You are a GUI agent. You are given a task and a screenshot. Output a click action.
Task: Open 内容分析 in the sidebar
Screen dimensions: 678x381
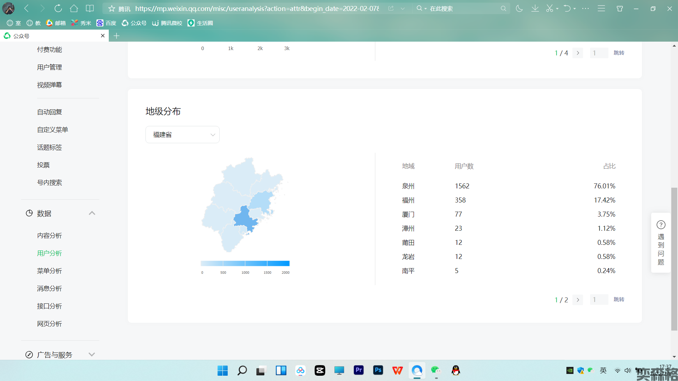pyautogui.click(x=49, y=236)
